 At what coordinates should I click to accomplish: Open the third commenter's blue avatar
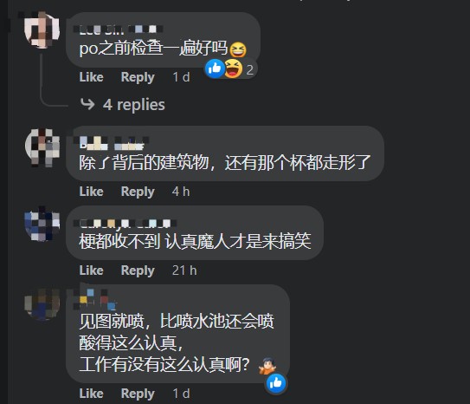(42, 224)
